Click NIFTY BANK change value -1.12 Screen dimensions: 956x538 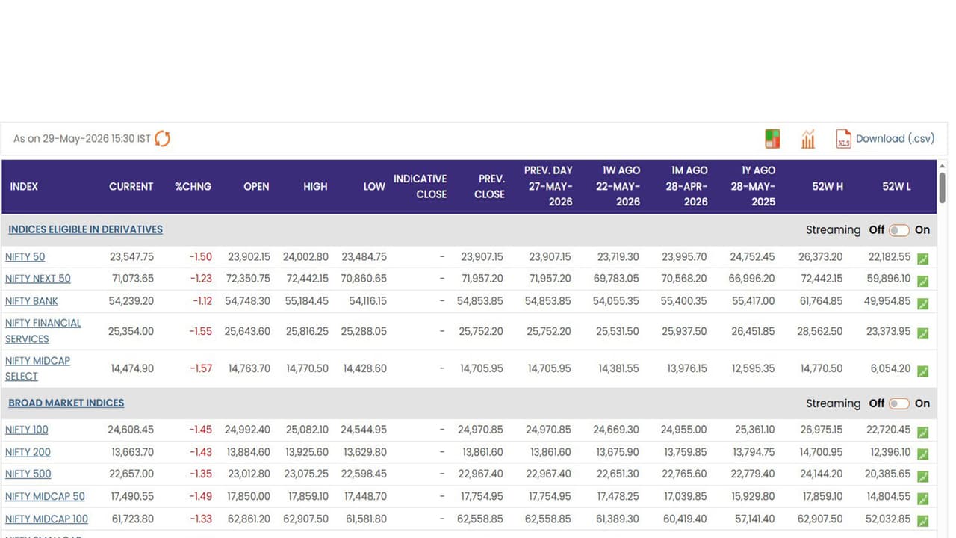[202, 301]
